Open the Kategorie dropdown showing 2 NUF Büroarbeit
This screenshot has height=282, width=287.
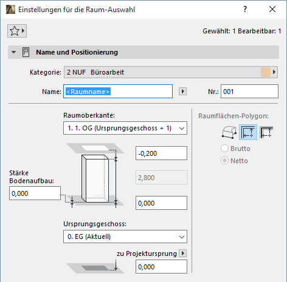(171, 72)
